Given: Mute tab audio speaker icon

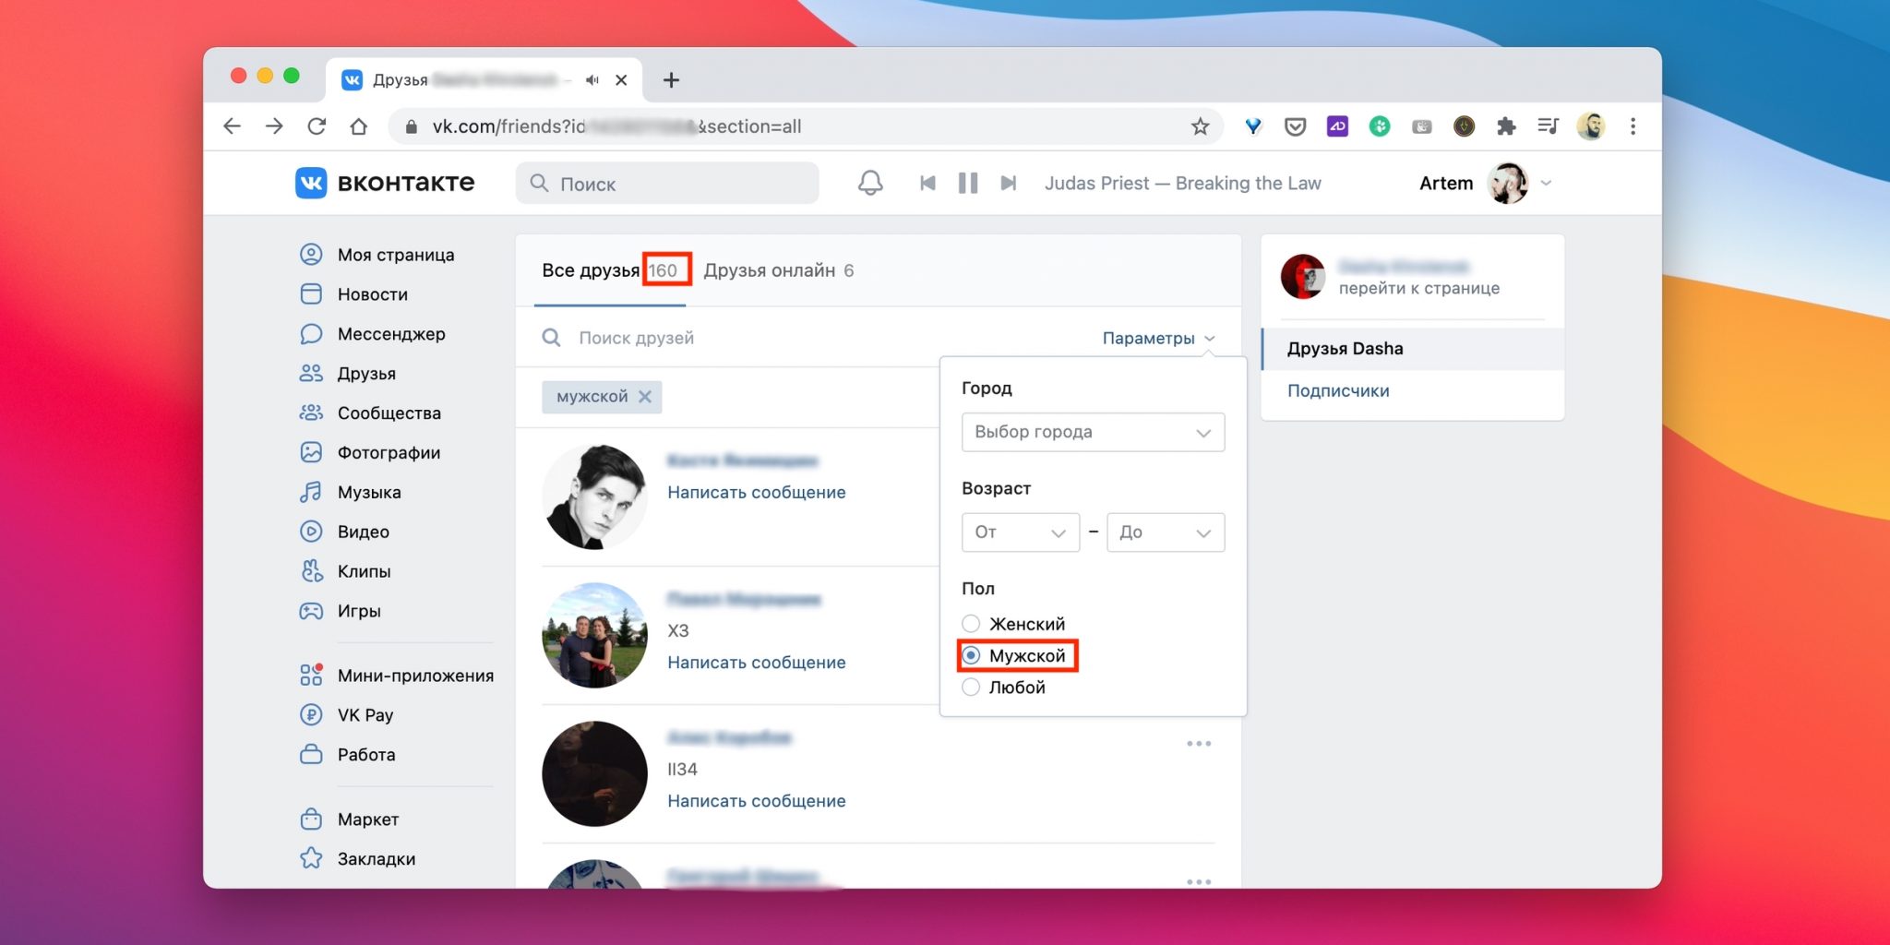Looking at the screenshot, I should point(592,80).
